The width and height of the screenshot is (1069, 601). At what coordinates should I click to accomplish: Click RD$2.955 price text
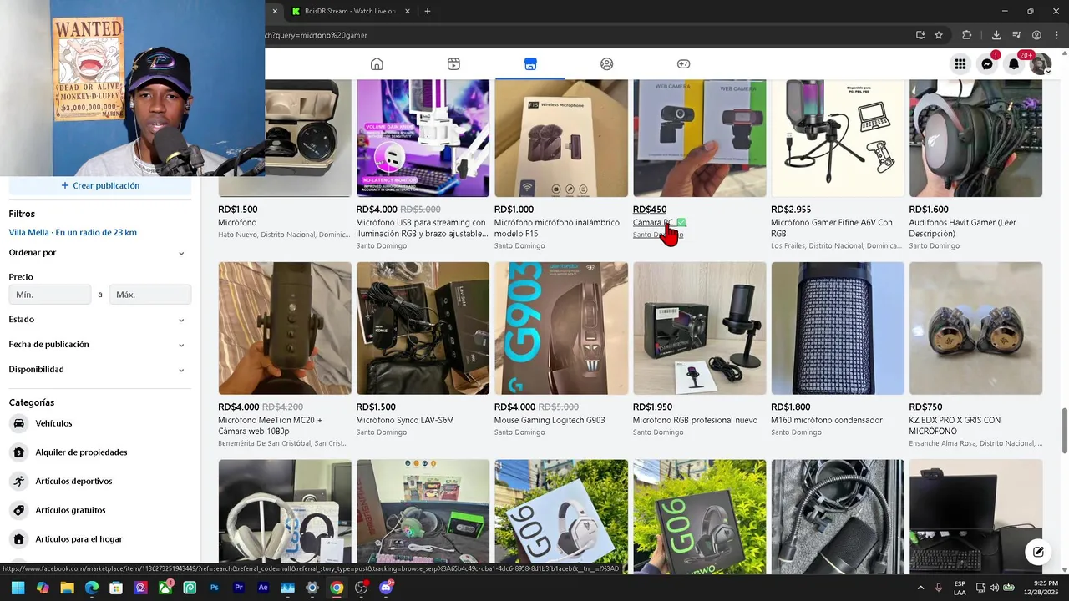coord(791,210)
